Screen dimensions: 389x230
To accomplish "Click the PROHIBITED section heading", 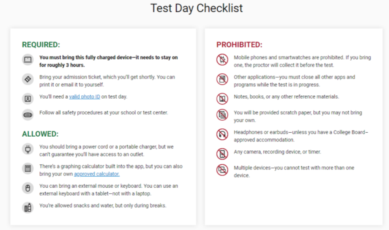I will 239,45.
